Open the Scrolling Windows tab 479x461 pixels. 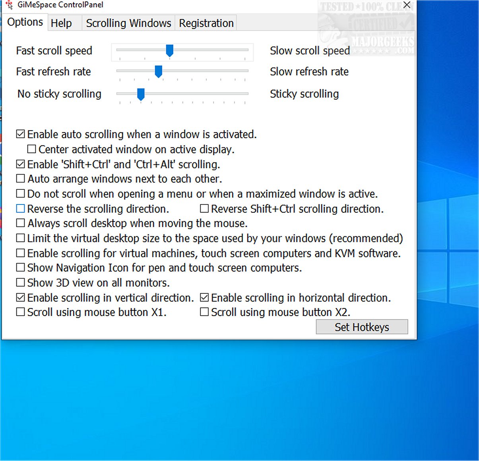(x=128, y=23)
